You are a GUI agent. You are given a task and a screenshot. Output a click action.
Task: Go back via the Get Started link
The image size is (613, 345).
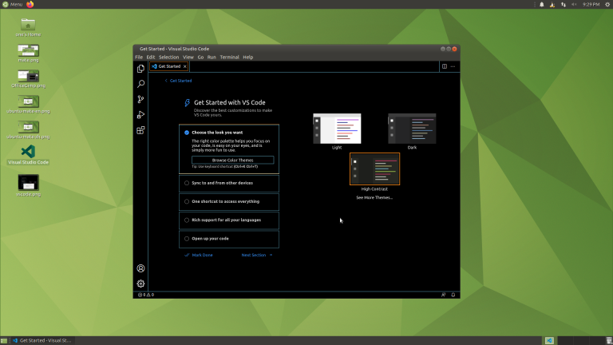click(x=178, y=81)
